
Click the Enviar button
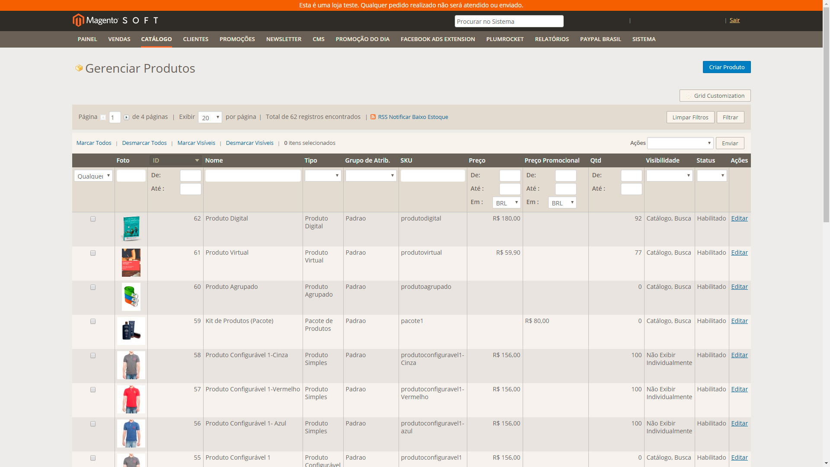point(730,143)
